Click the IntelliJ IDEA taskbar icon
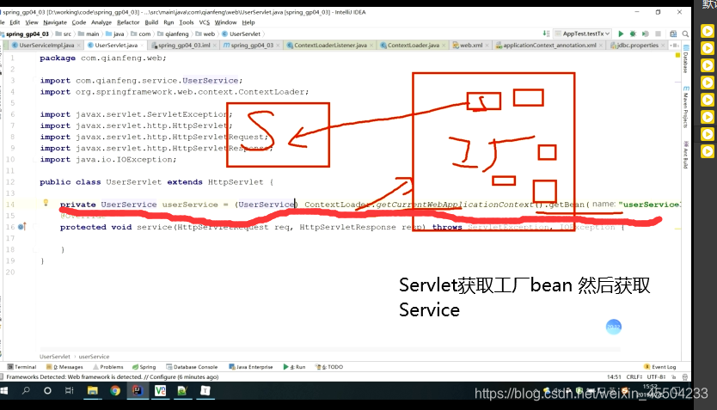 coord(138,391)
